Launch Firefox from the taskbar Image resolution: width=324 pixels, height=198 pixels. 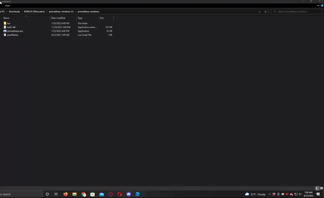[65, 194]
